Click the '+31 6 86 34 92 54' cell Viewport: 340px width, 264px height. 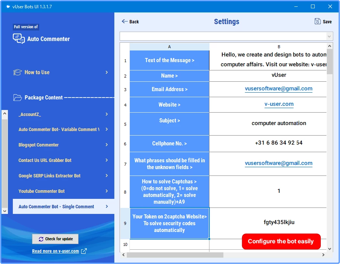pyautogui.click(x=268, y=144)
